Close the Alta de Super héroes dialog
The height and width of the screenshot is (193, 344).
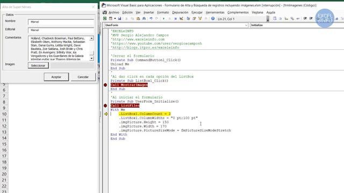coord(93,7)
